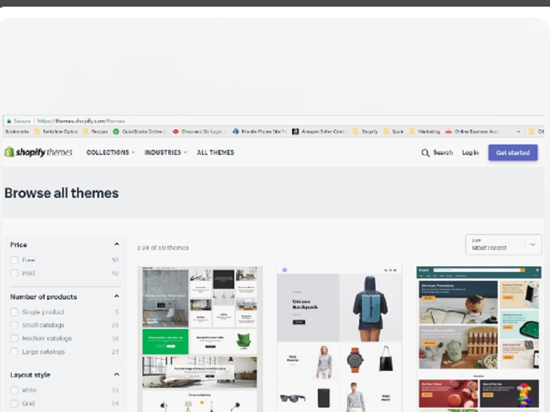This screenshot has width=550, height=412.
Task: Open the Mobile Phone Site bookmark
Action: point(260,131)
